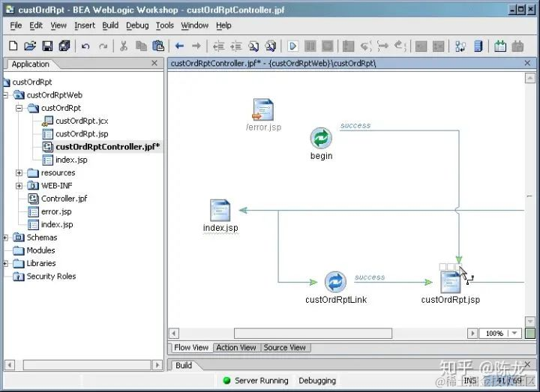Click the Outdent toolbar icon
Viewport: 540px width, 392px height.
pyautogui.click(x=218, y=46)
